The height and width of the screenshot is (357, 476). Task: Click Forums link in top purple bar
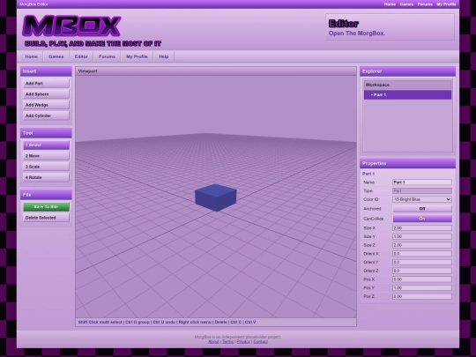(x=425, y=4)
